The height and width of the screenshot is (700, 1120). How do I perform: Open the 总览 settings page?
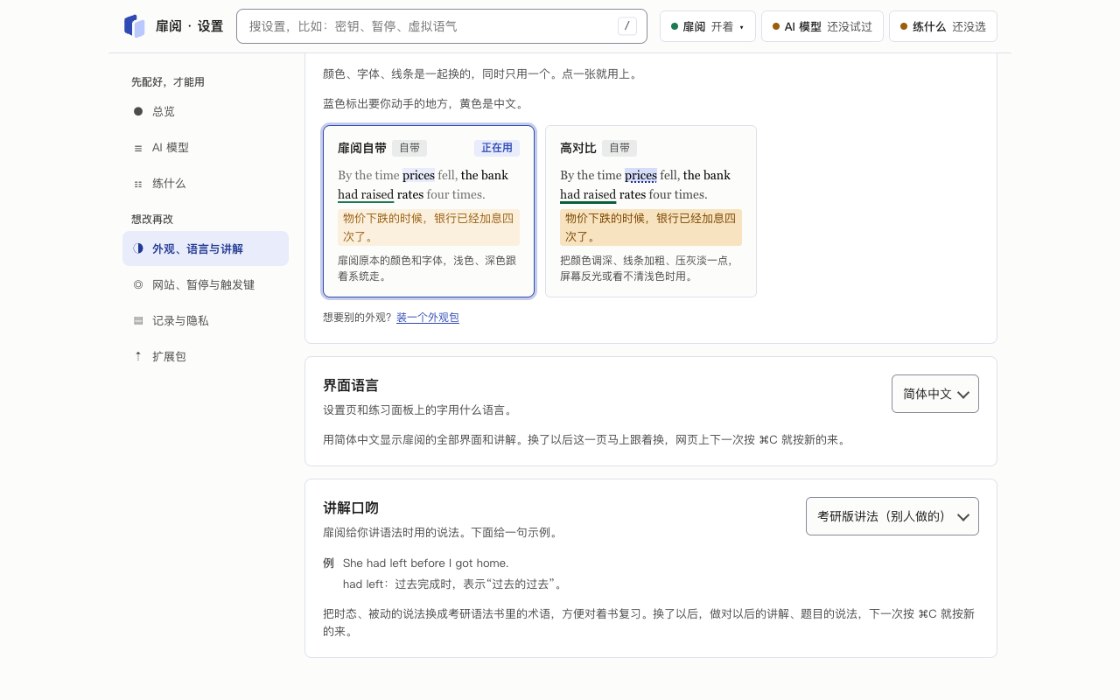(206, 111)
